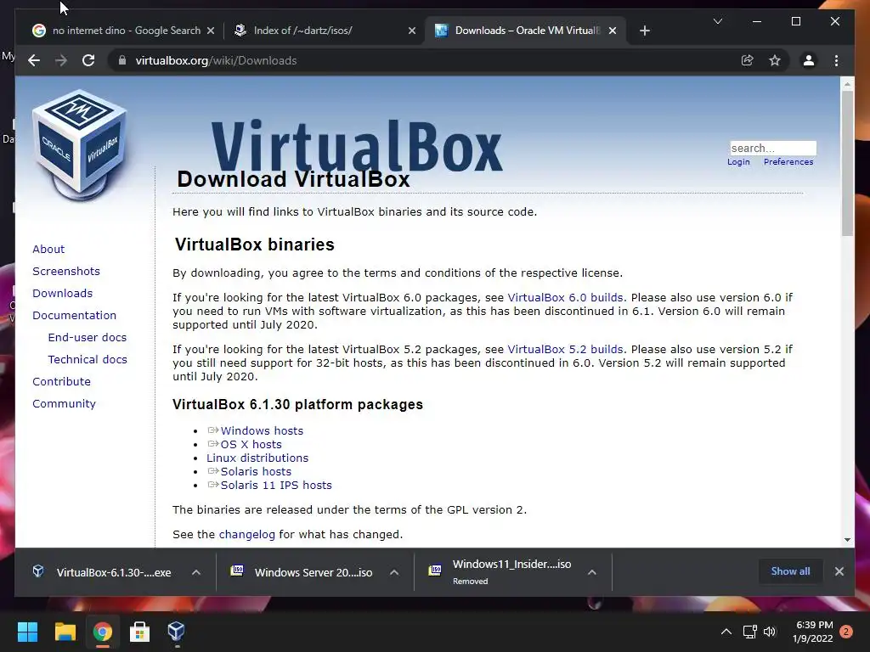Open the Windows Start menu

pyautogui.click(x=27, y=632)
